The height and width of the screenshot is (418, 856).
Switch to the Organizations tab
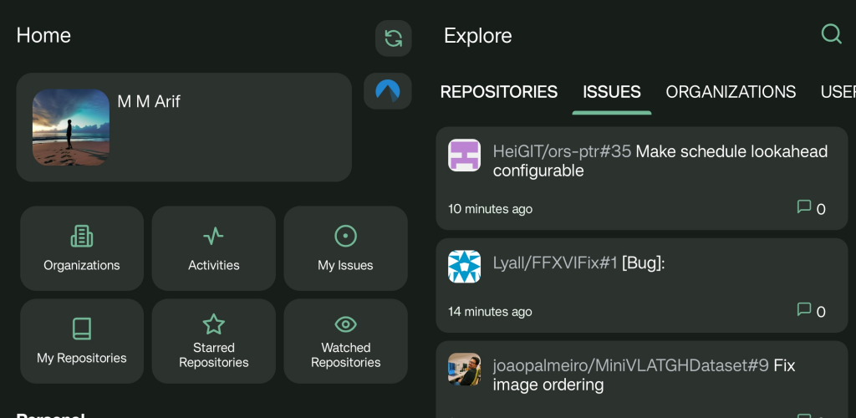731,92
